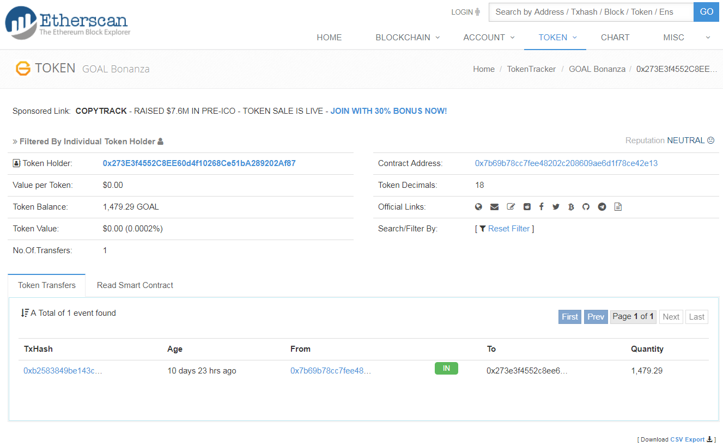Click the person icon beside LOGIN

(x=478, y=12)
